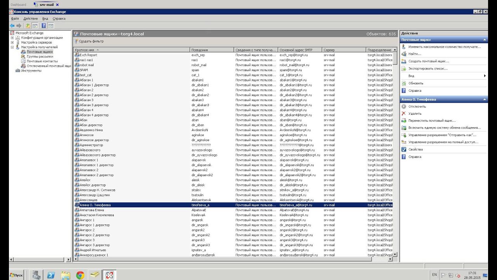Open Server Manager from the taskbar
The width and height of the screenshot is (497, 280).
click(36, 275)
